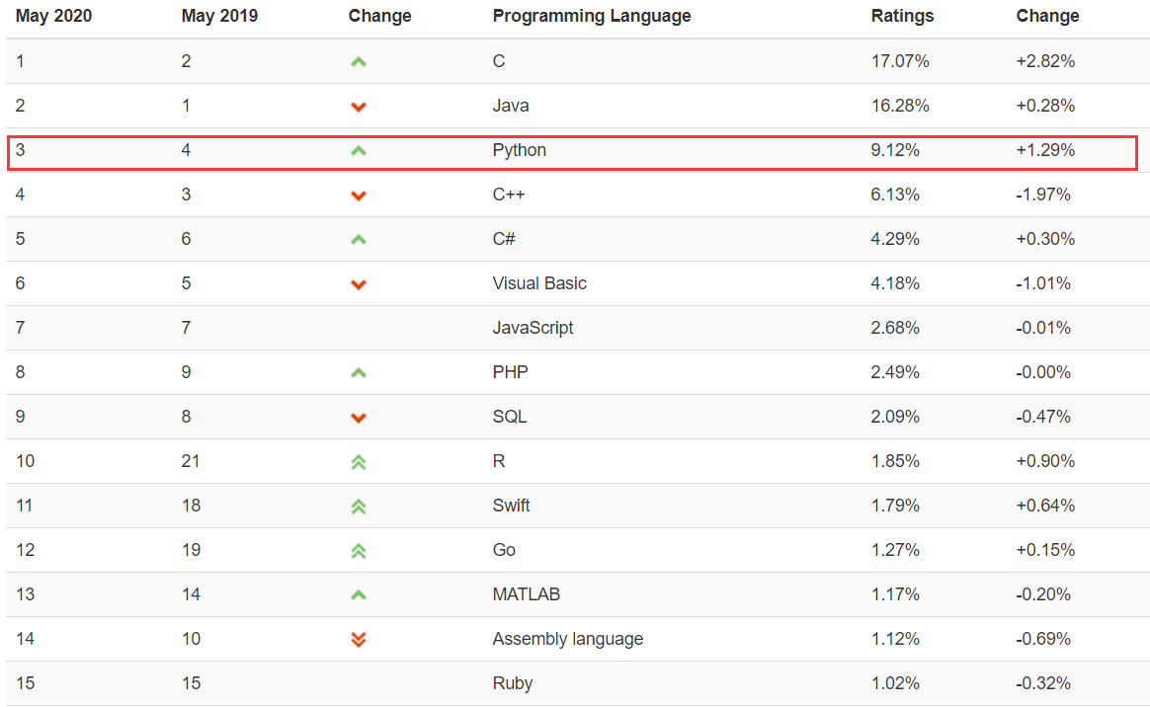Select the Python language name
The height and width of the screenshot is (707, 1150).
pos(519,150)
